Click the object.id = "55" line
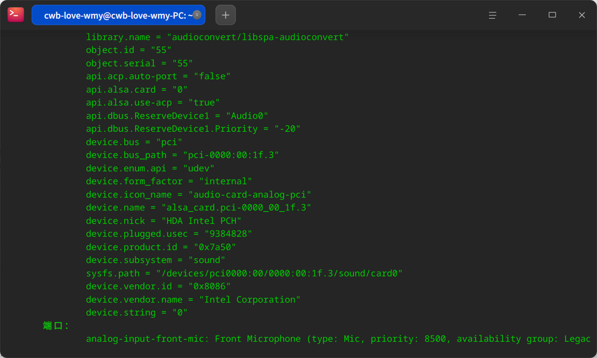 128,50
